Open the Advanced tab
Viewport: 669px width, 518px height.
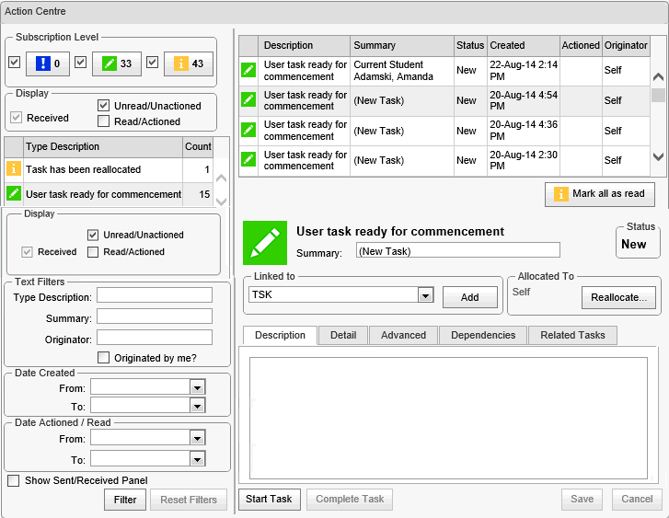[403, 335]
